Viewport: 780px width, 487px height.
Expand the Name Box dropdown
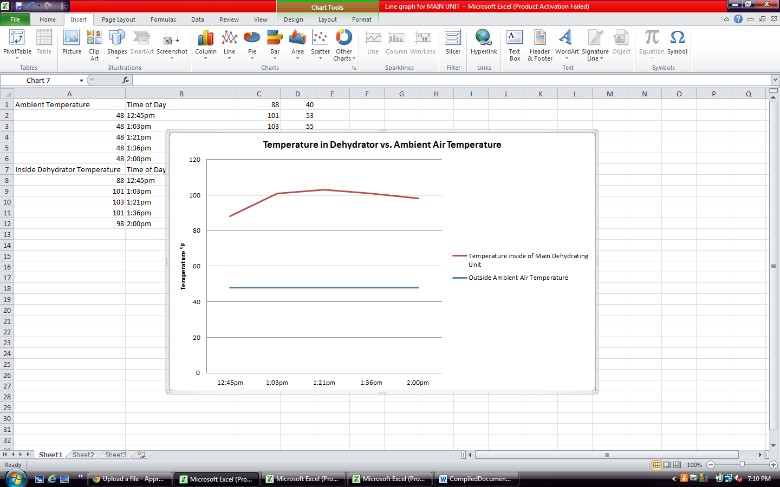(81, 81)
